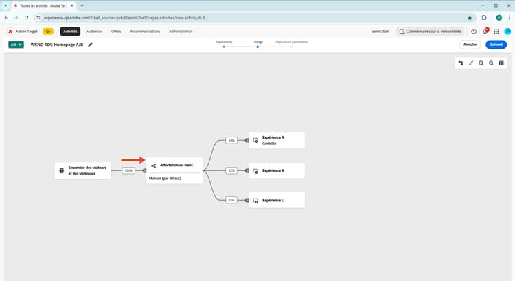
Task: Go to the Offres tab
Action: click(x=116, y=31)
